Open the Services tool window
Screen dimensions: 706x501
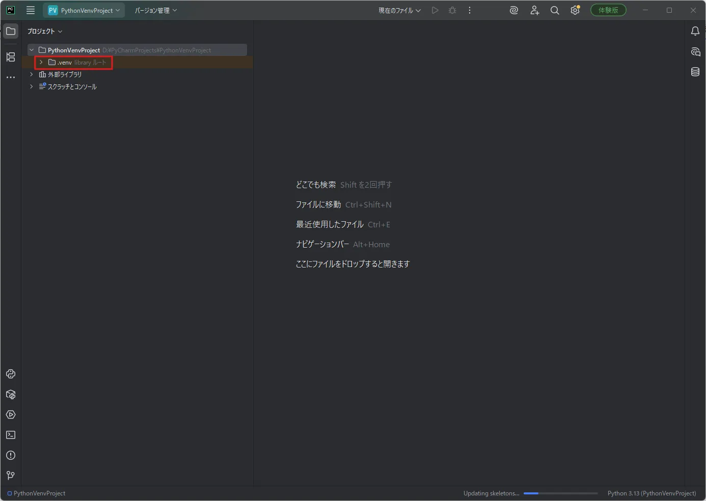[11, 415]
